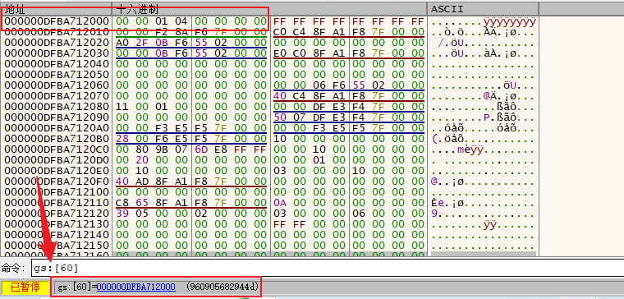Click the horizontal scrollbar under the ASCII column
The image size is (624, 299).
point(483,254)
